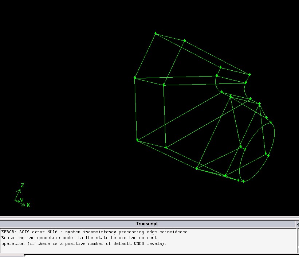Viewport: 299px width, 257px height.
Task: Click the divider between graphics window and transcript
Action: pos(149,218)
